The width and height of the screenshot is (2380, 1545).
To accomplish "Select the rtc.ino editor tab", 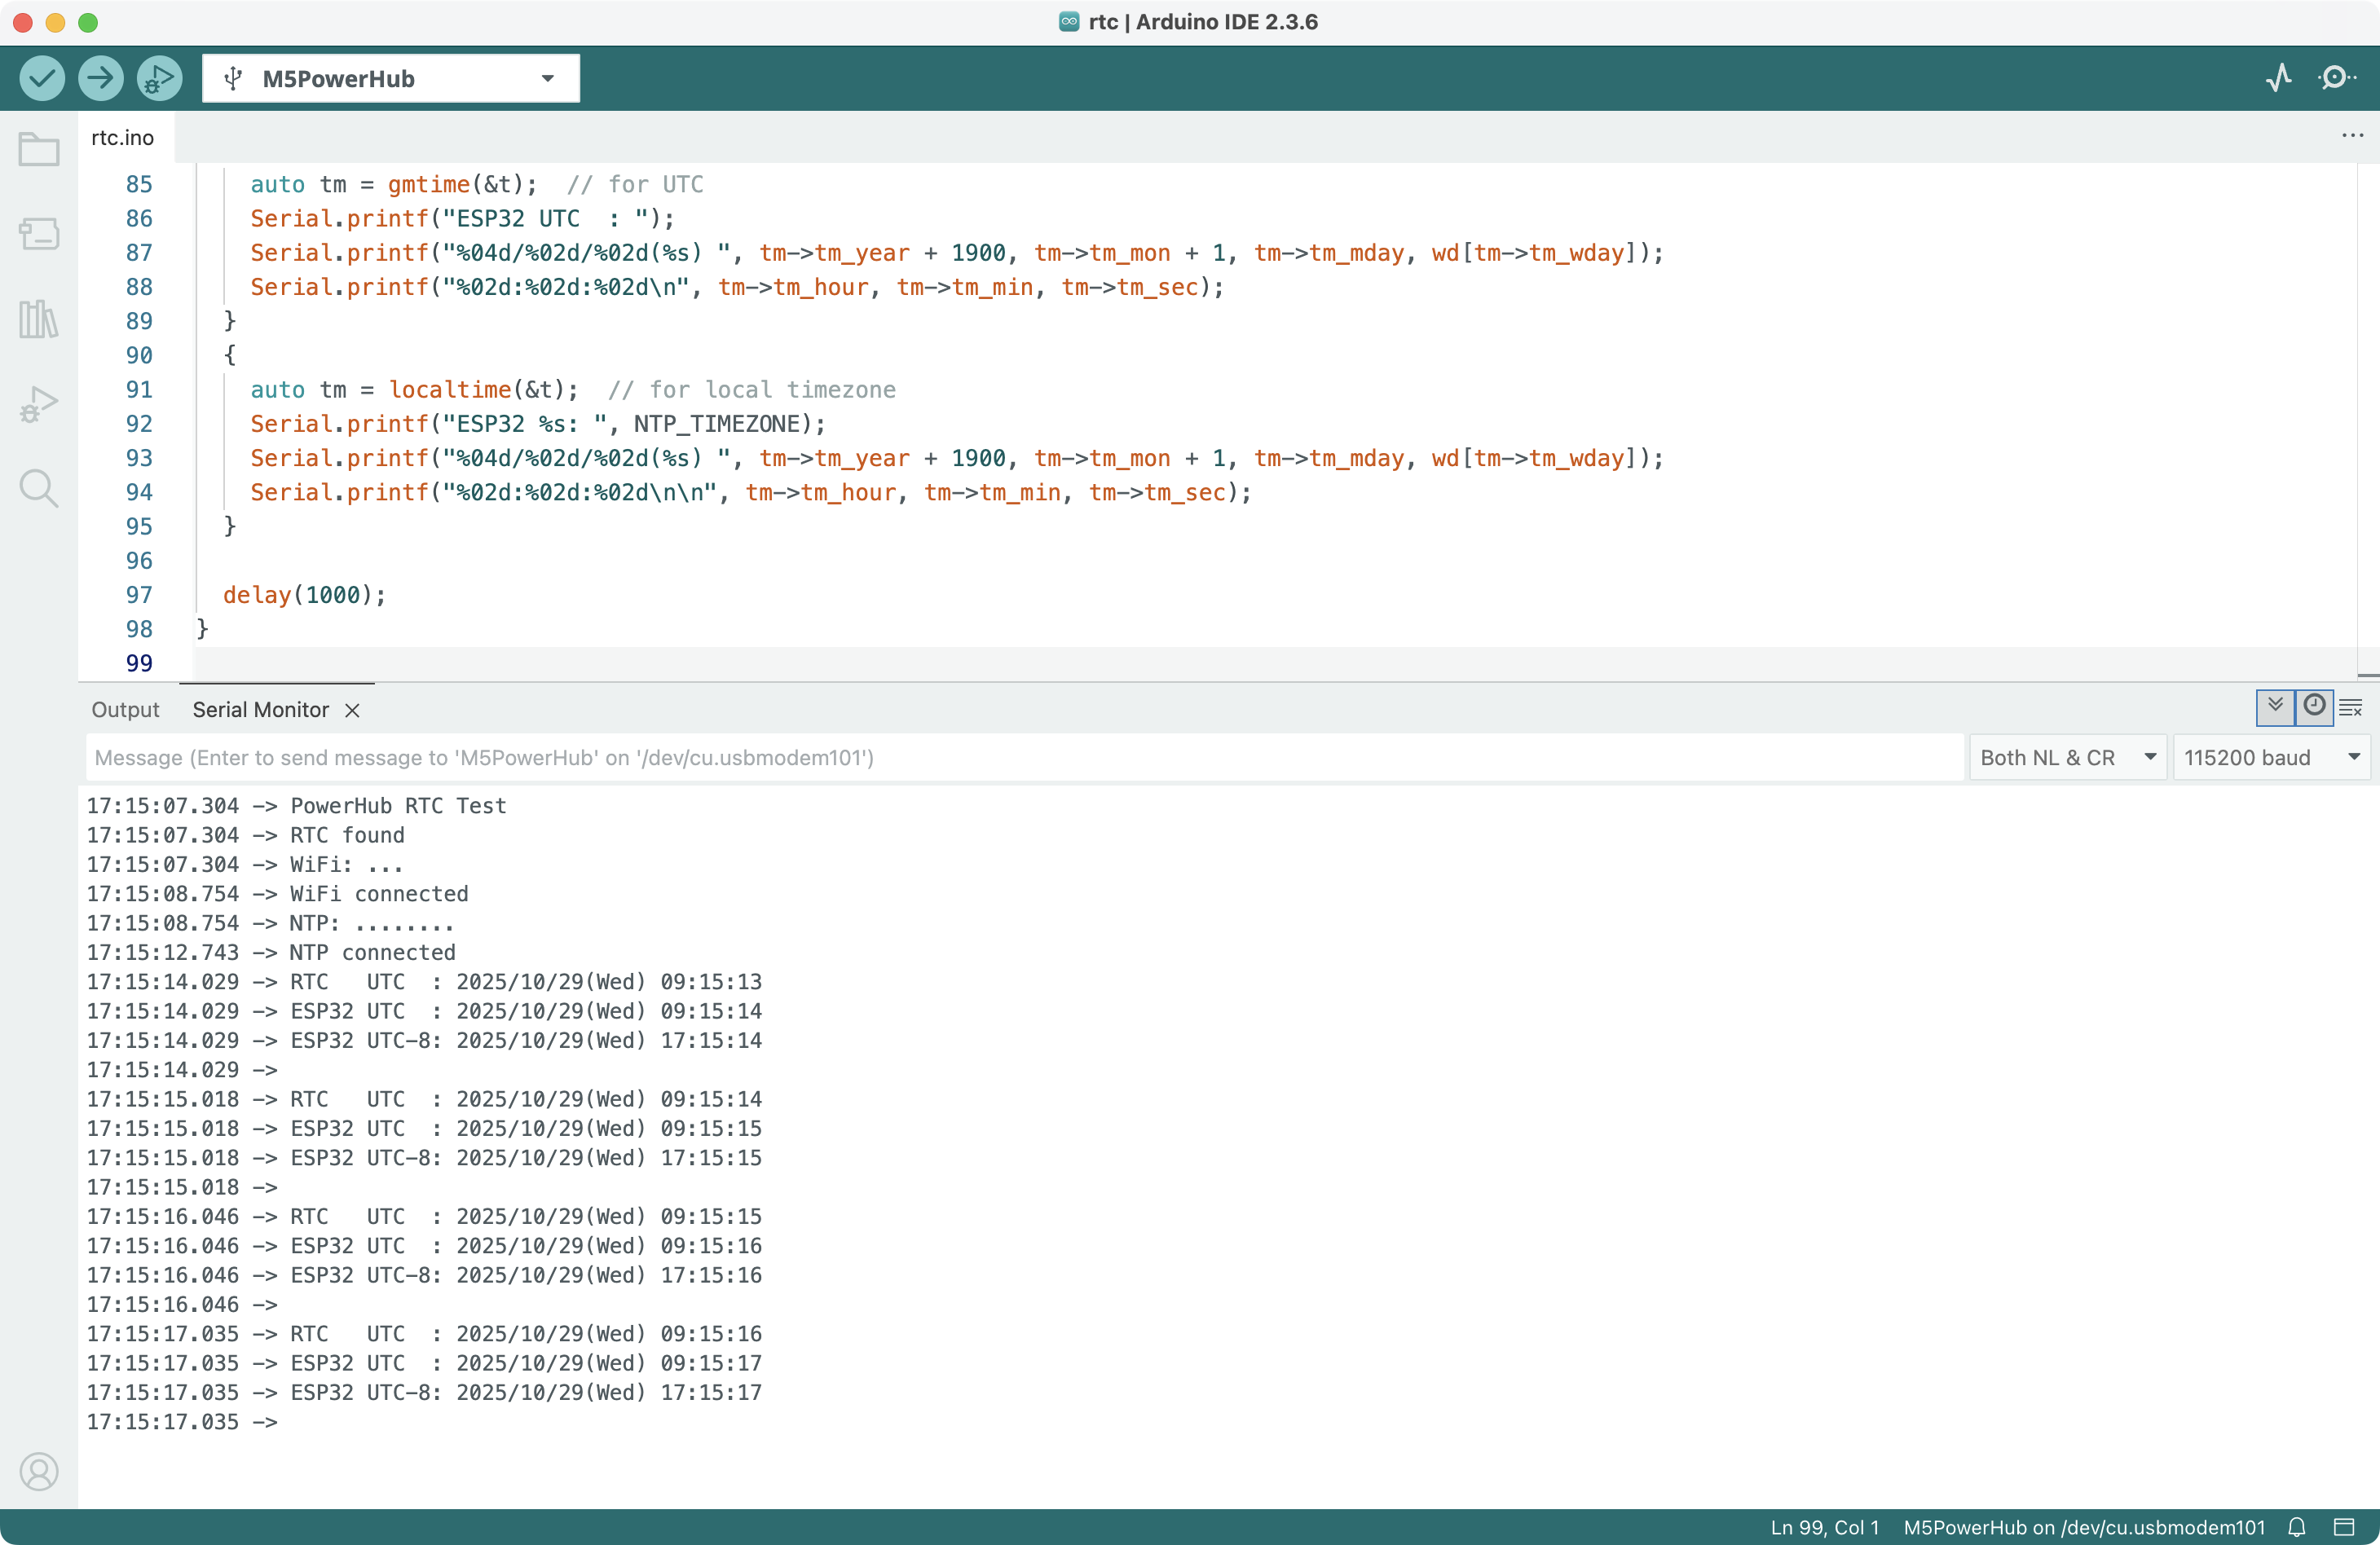I will point(122,137).
